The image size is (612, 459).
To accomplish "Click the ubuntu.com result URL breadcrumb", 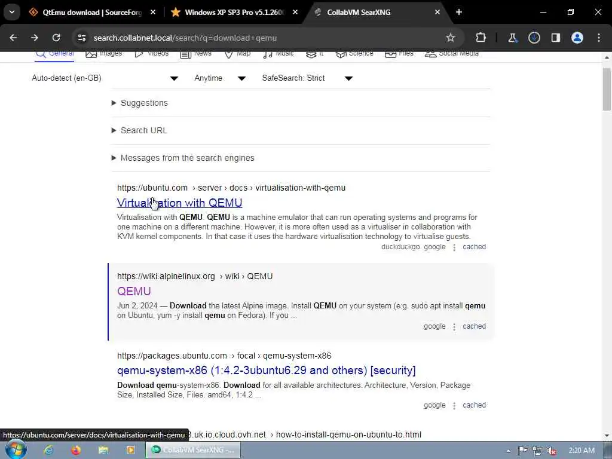I will 231,188.
